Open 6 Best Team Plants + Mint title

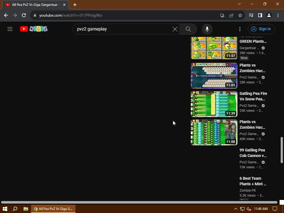pos(253,181)
